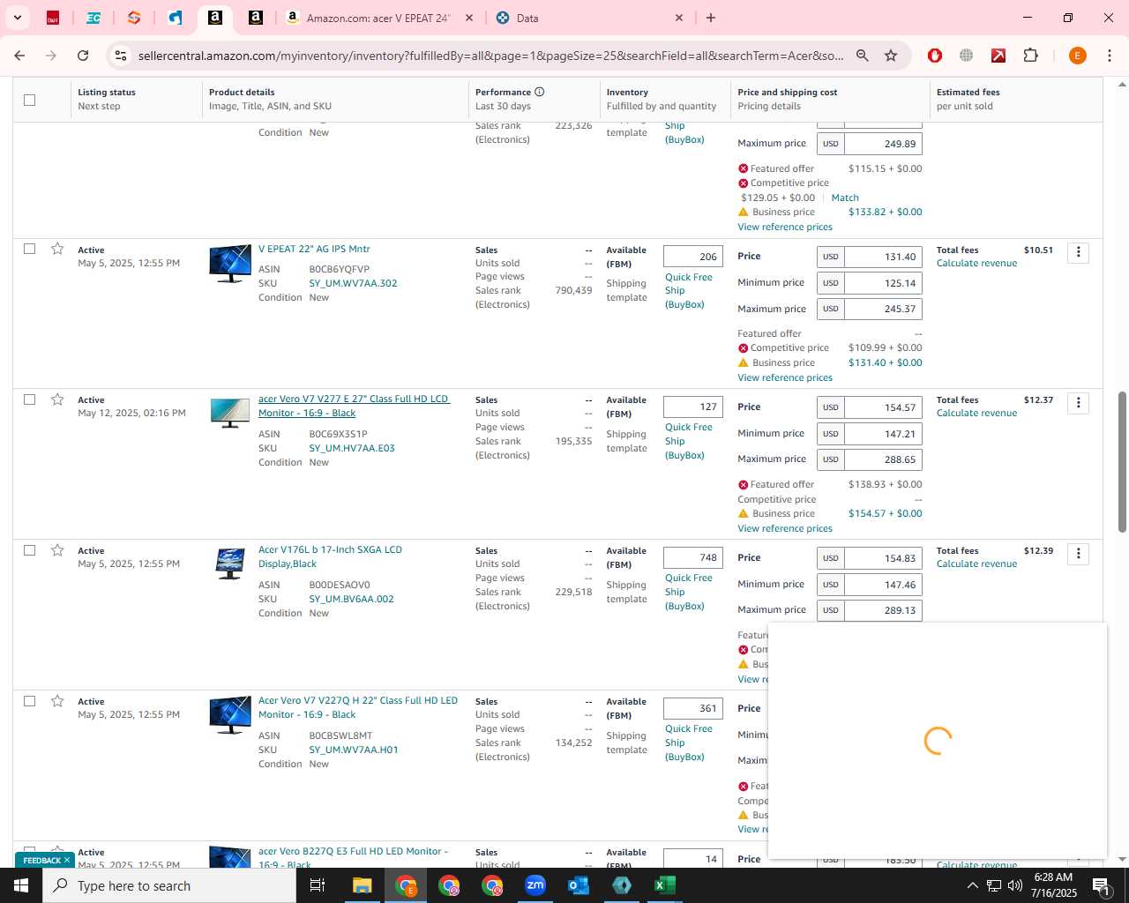Edit the quantity field showing 206
1129x903 pixels.
pos(693,257)
